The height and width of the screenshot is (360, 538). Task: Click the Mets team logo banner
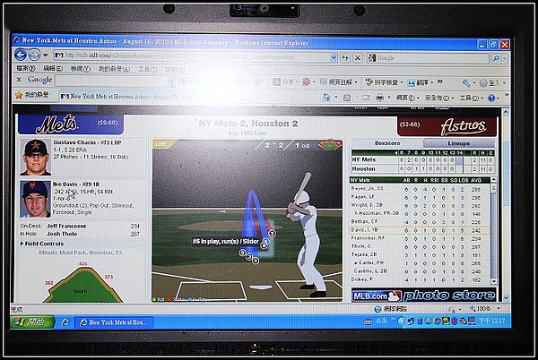tap(71, 124)
